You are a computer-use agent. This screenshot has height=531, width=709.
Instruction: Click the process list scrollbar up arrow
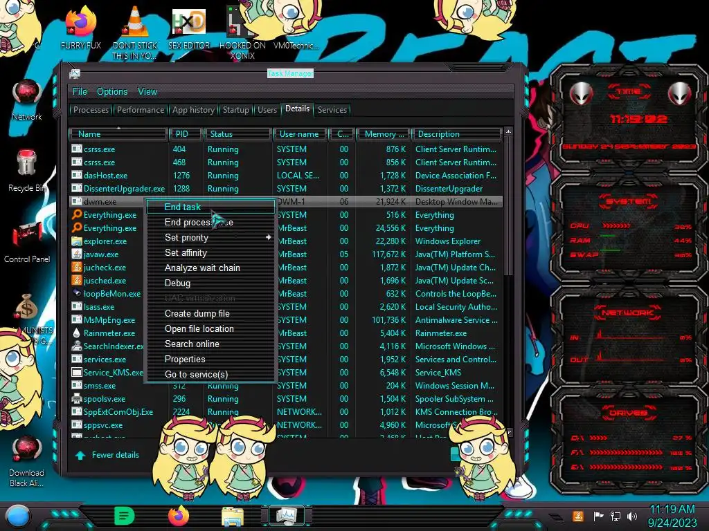click(508, 132)
